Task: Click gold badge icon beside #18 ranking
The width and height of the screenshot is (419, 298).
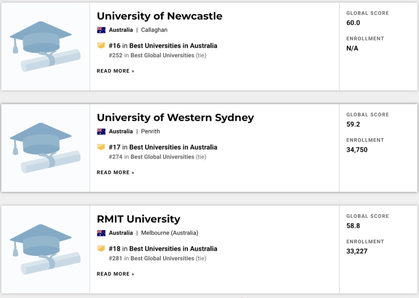Action: click(101, 249)
